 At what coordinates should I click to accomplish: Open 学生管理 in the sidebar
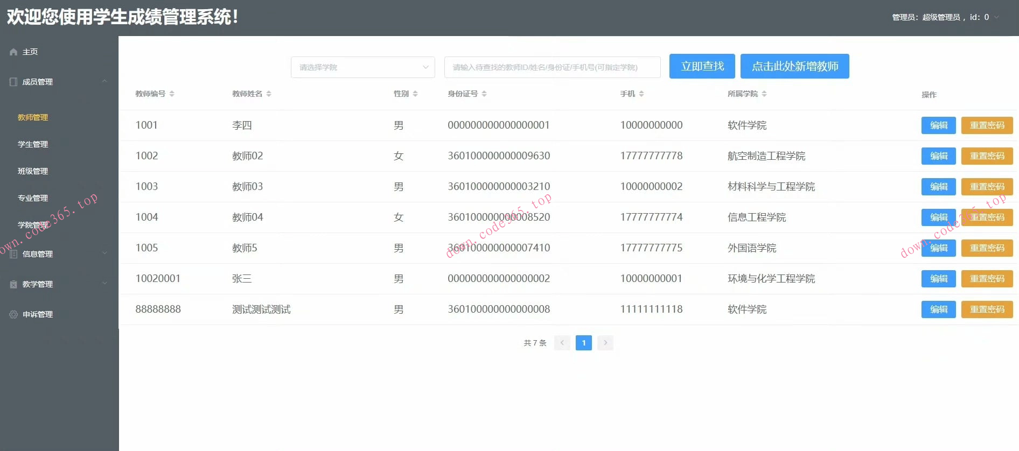(x=33, y=144)
